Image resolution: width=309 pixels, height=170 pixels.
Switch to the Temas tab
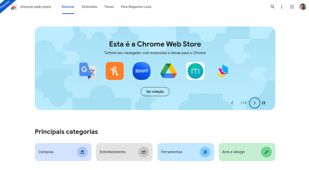109,7
